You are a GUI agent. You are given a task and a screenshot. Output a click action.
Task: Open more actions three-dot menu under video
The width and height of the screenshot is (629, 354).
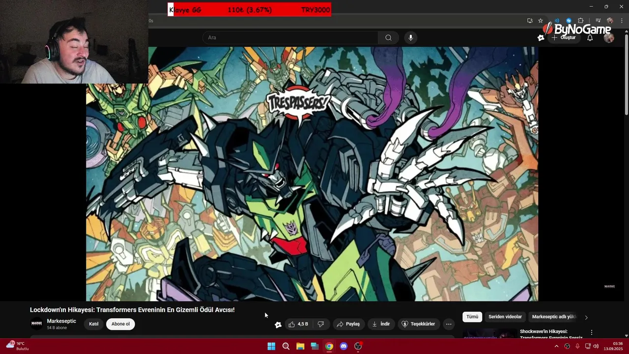(449, 324)
